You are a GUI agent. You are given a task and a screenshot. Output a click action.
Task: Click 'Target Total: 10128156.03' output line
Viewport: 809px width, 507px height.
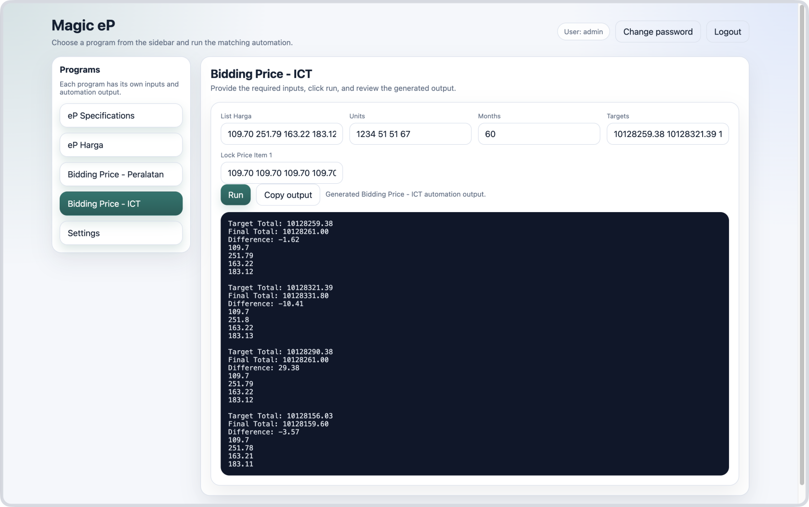(280, 416)
